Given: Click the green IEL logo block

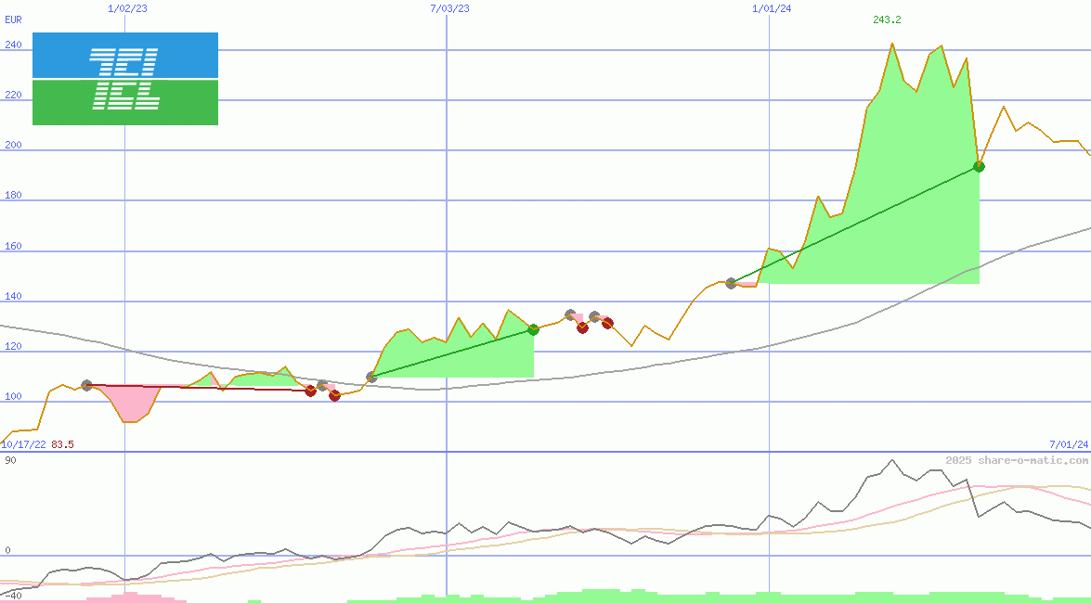Looking at the screenshot, I should click(x=124, y=102).
